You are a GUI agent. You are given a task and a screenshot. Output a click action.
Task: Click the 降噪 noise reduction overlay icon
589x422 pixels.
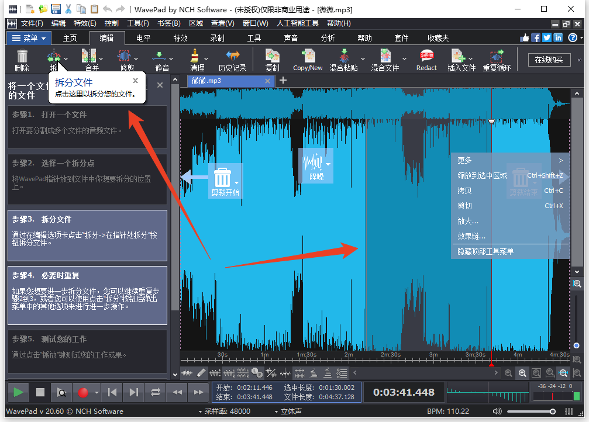[314, 165]
